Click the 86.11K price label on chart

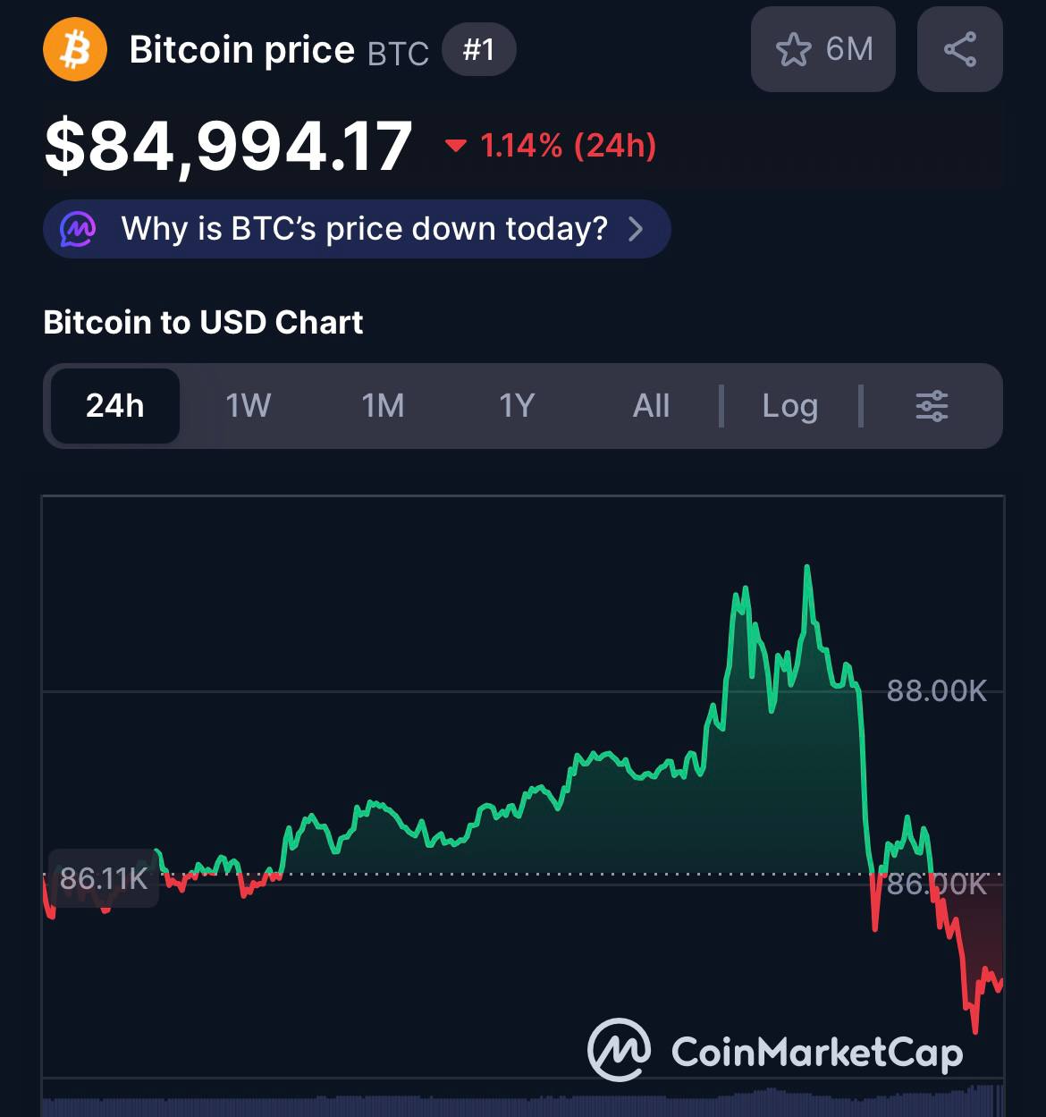tap(104, 879)
